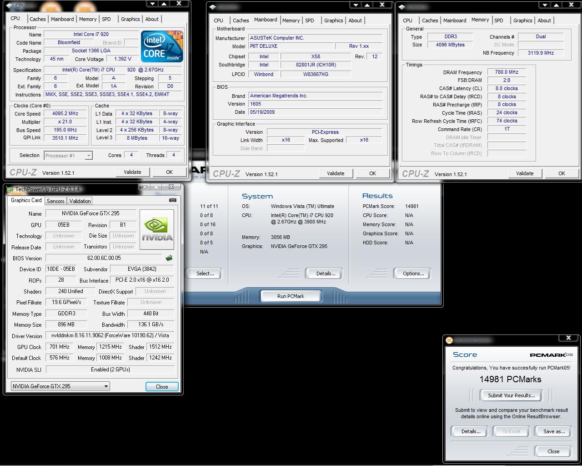Switch to Sensors tab in GPU-Z
The height and width of the screenshot is (466, 582).
pos(55,201)
